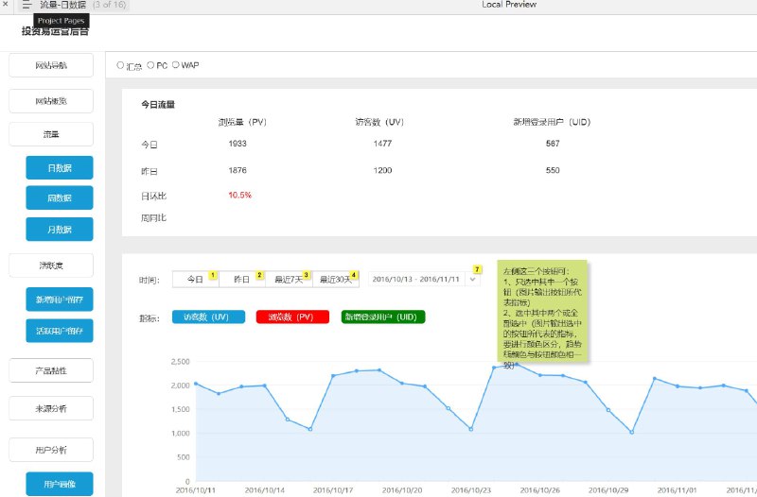The width and height of the screenshot is (757, 497).
Task: Select the PC radio button
Action: click(150, 65)
